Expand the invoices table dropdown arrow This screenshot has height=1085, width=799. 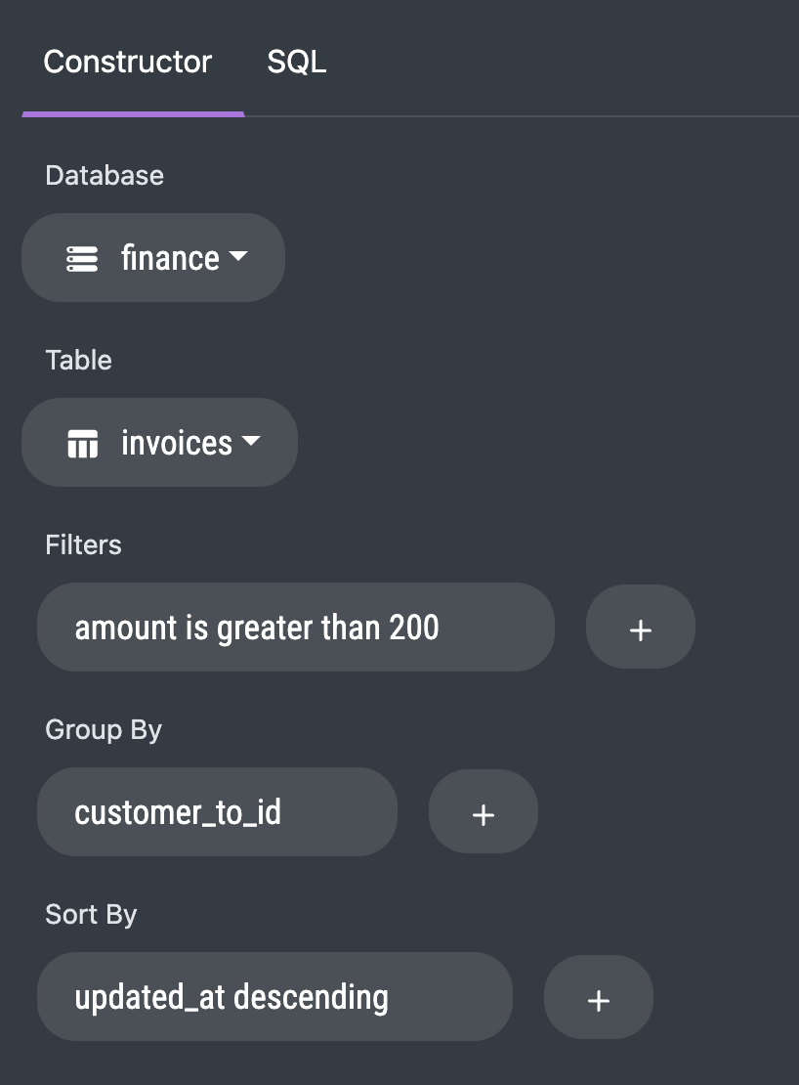(251, 442)
